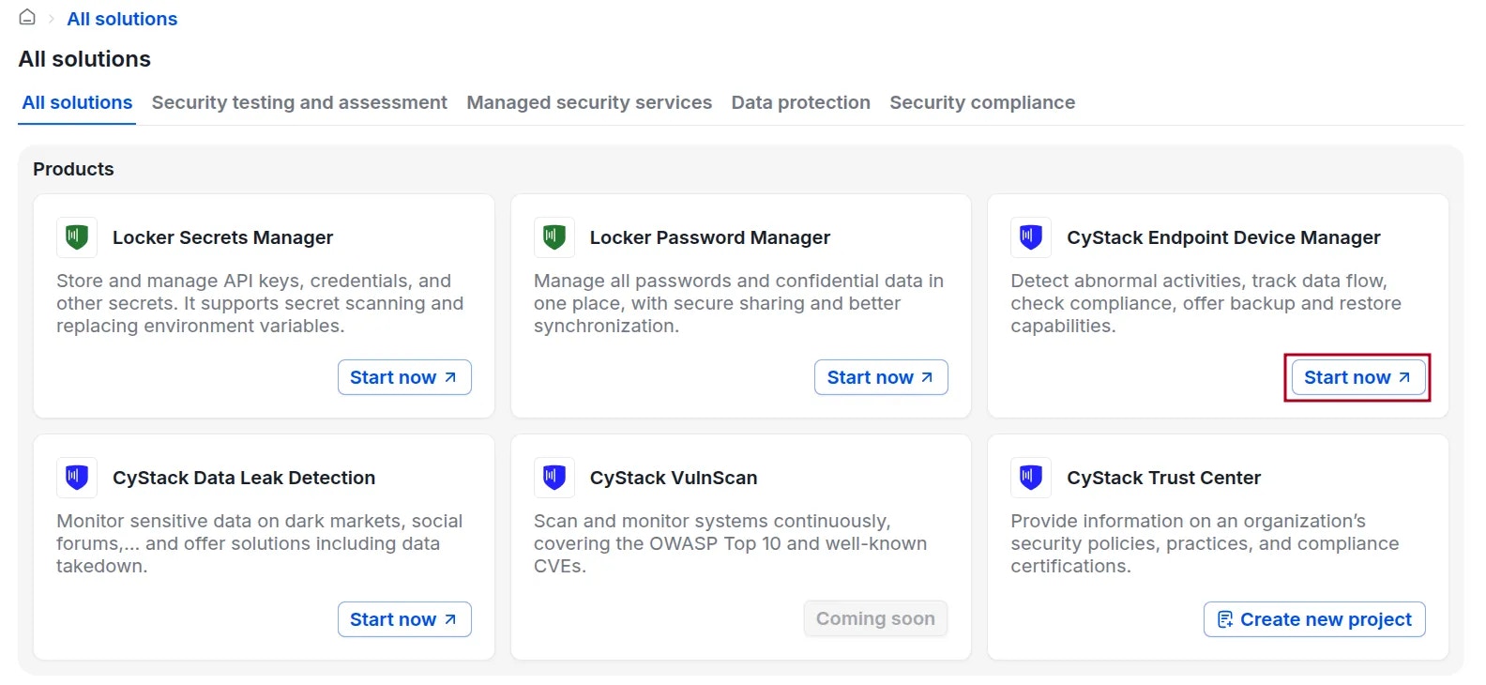Open the All solutions breadcrumb link

coord(122,19)
